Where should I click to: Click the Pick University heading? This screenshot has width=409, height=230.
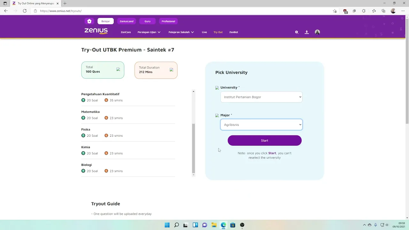pyautogui.click(x=231, y=73)
